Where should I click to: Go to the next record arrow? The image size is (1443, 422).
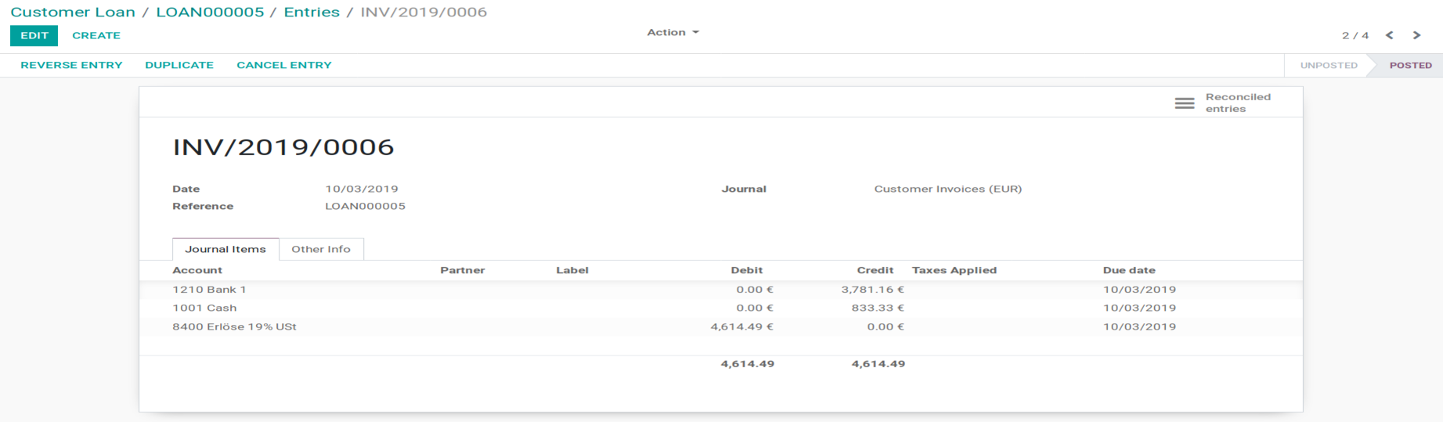1416,35
